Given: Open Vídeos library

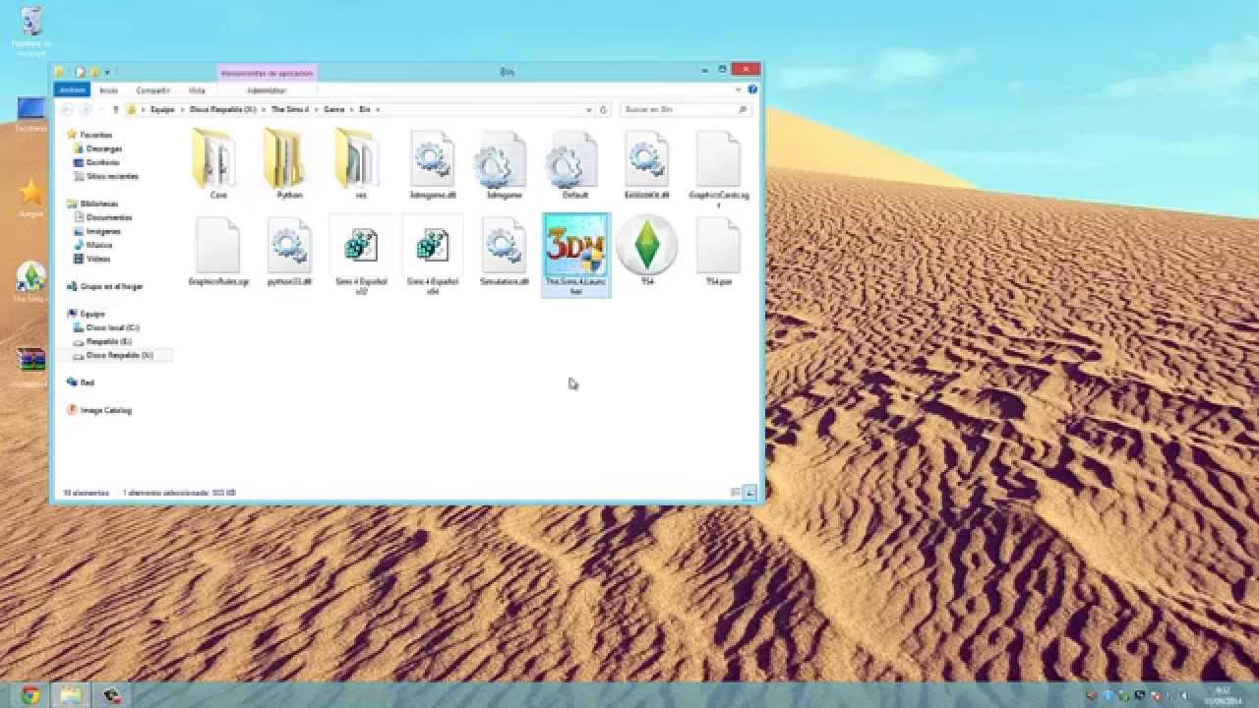Looking at the screenshot, I should [91, 259].
